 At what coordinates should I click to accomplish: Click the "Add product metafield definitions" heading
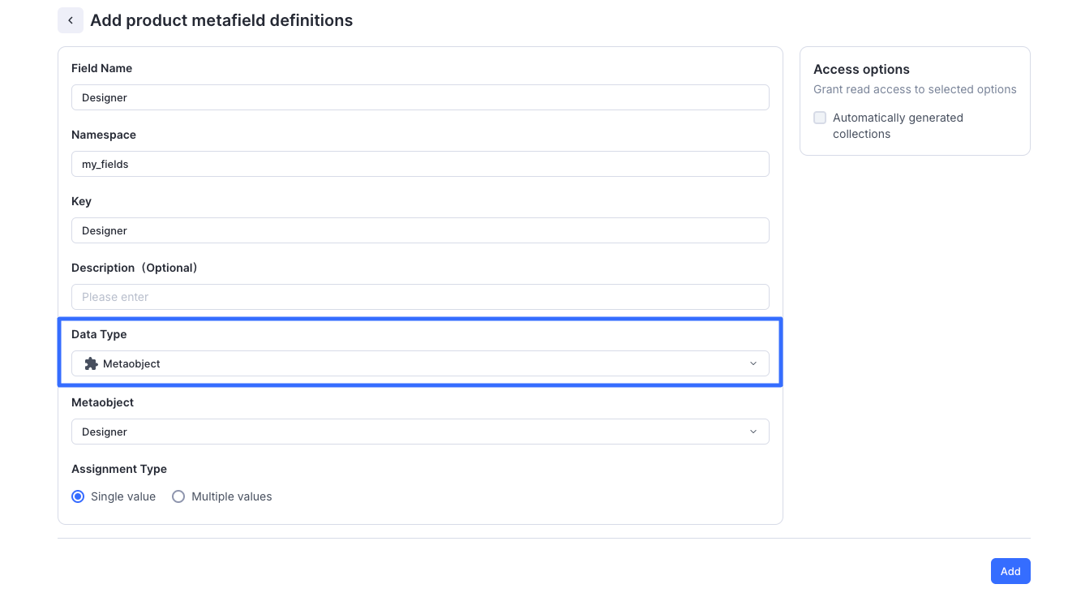point(221,20)
